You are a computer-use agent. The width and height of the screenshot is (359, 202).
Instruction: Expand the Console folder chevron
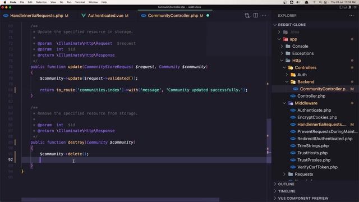282,46
